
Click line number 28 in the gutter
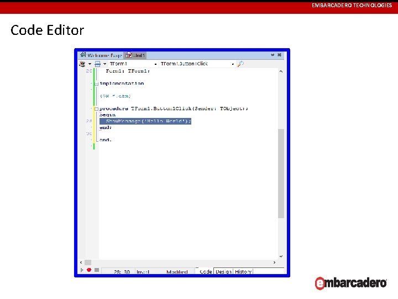pos(89,121)
